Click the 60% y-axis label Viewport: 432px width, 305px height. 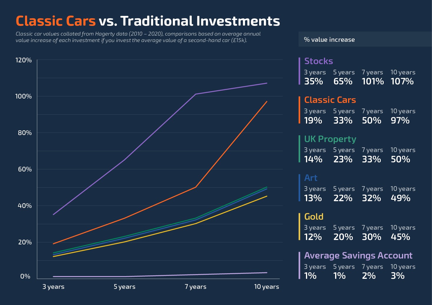(25, 169)
